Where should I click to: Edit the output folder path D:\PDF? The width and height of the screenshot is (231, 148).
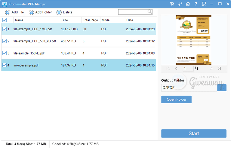point(189,87)
